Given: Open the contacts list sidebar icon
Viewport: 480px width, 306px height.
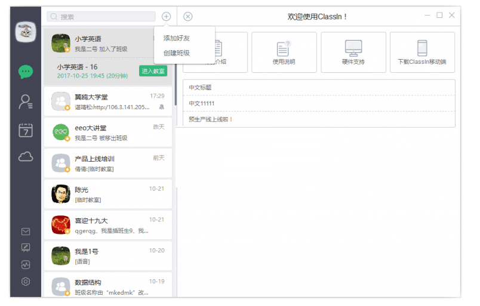Looking at the screenshot, I should tap(26, 101).
